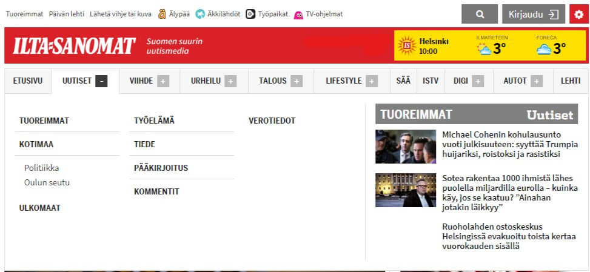
Task: Click the Älypää icon in the top bar
Action: point(162,15)
